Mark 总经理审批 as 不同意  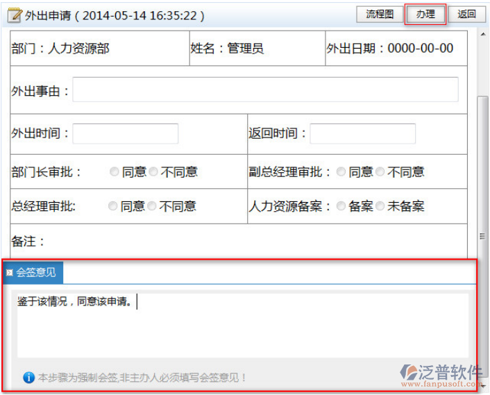click(153, 206)
